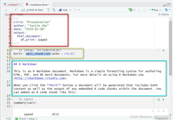Go back to previous source location
Screen dimensions: 173x120
pyautogui.click(x=6, y=10)
